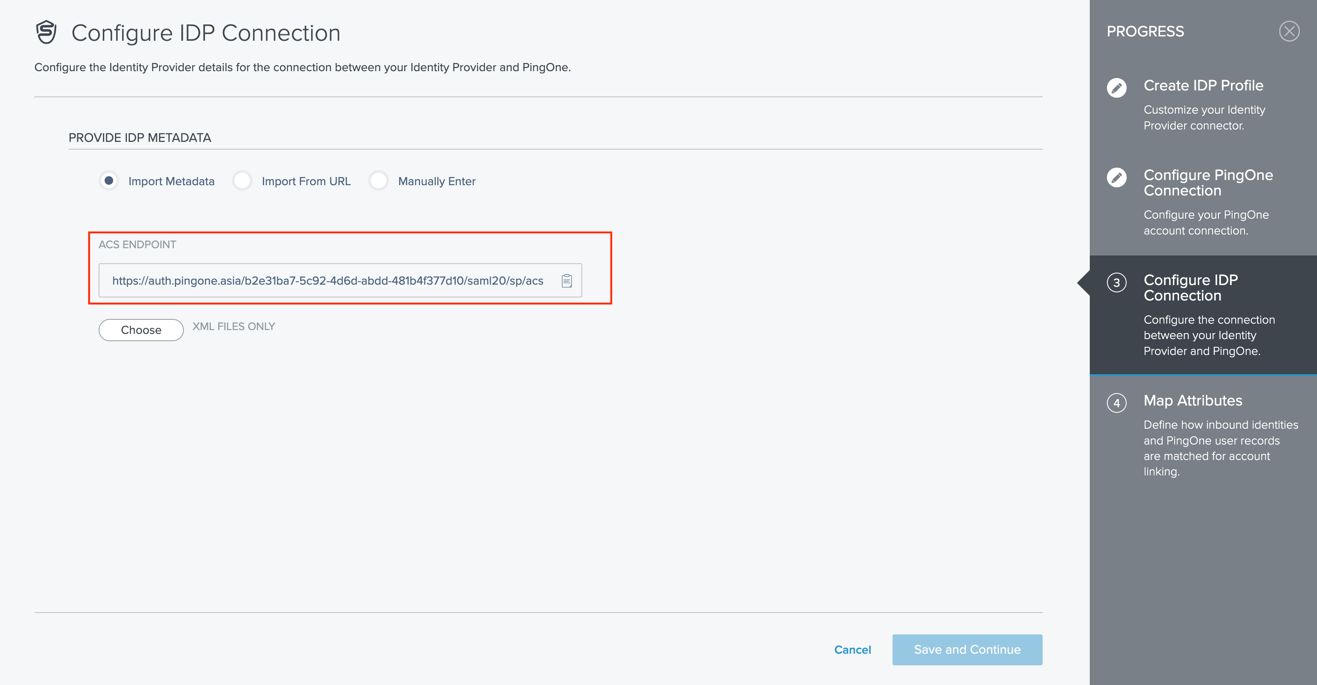Select the Manually Enter option
The width and height of the screenshot is (1317, 685).
click(x=379, y=180)
